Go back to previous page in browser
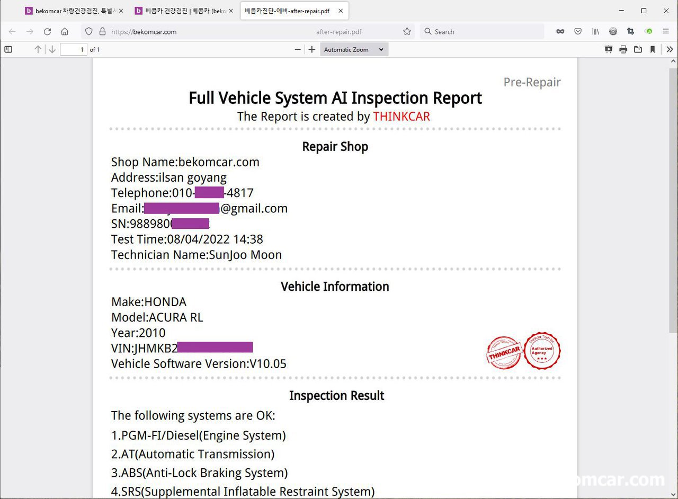This screenshot has width=678, height=499. pos(12,32)
